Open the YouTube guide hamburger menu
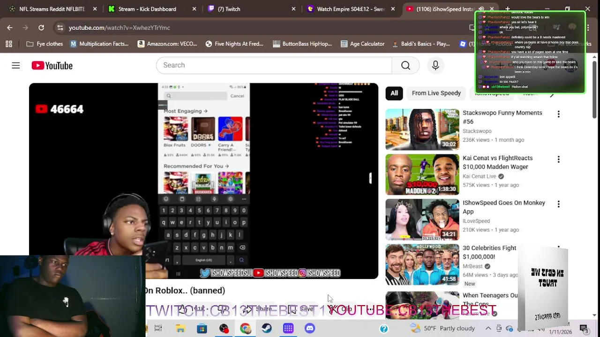The height and width of the screenshot is (337, 600). click(x=16, y=66)
